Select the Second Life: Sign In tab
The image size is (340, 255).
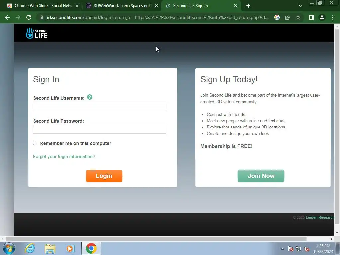pos(201,6)
